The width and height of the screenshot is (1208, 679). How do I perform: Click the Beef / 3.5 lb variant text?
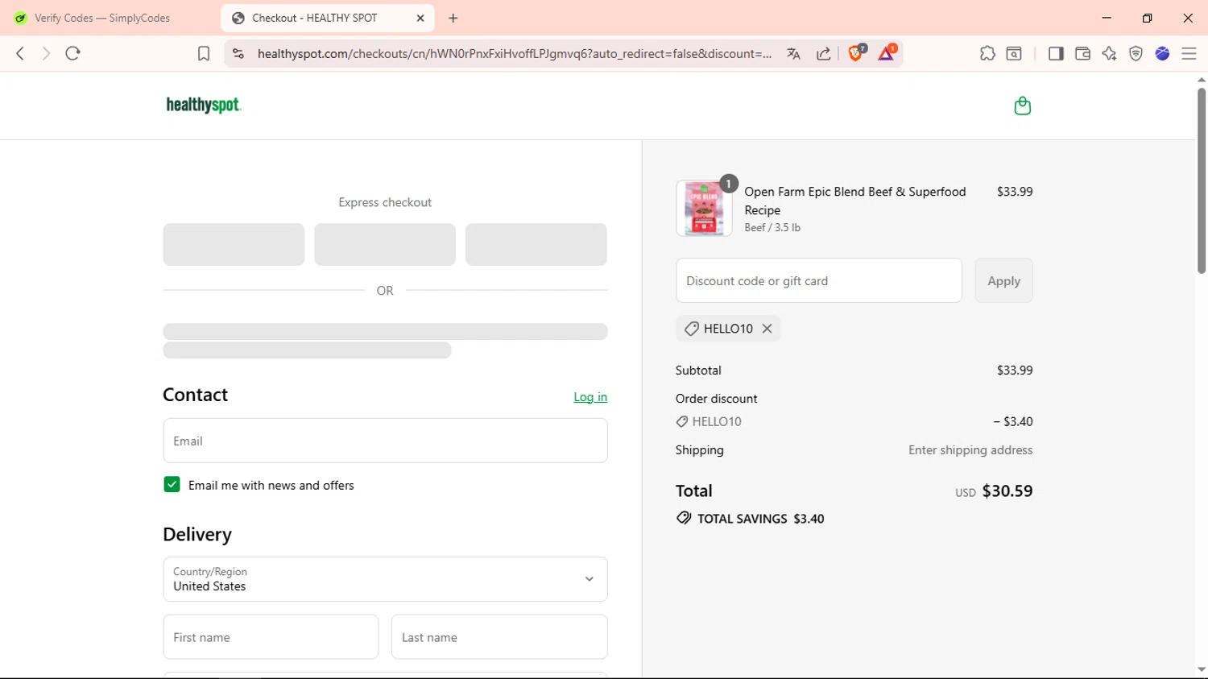click(772, 228)
